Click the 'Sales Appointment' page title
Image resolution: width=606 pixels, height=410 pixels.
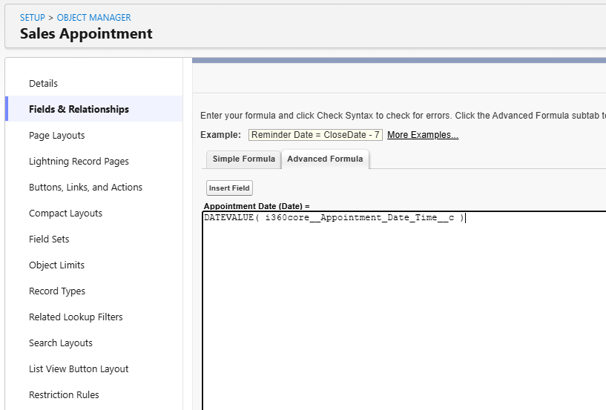(x=86, y=33)
